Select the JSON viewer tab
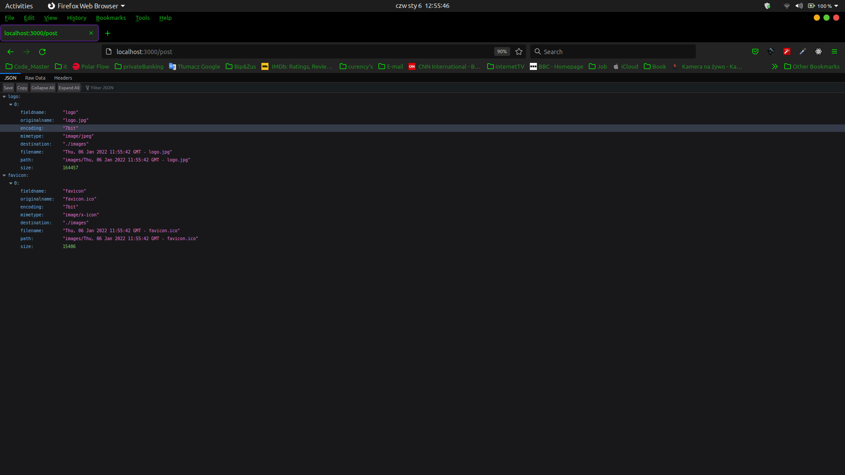The width and height of the screenshot is (845, 475). click(x=11, y=78)
